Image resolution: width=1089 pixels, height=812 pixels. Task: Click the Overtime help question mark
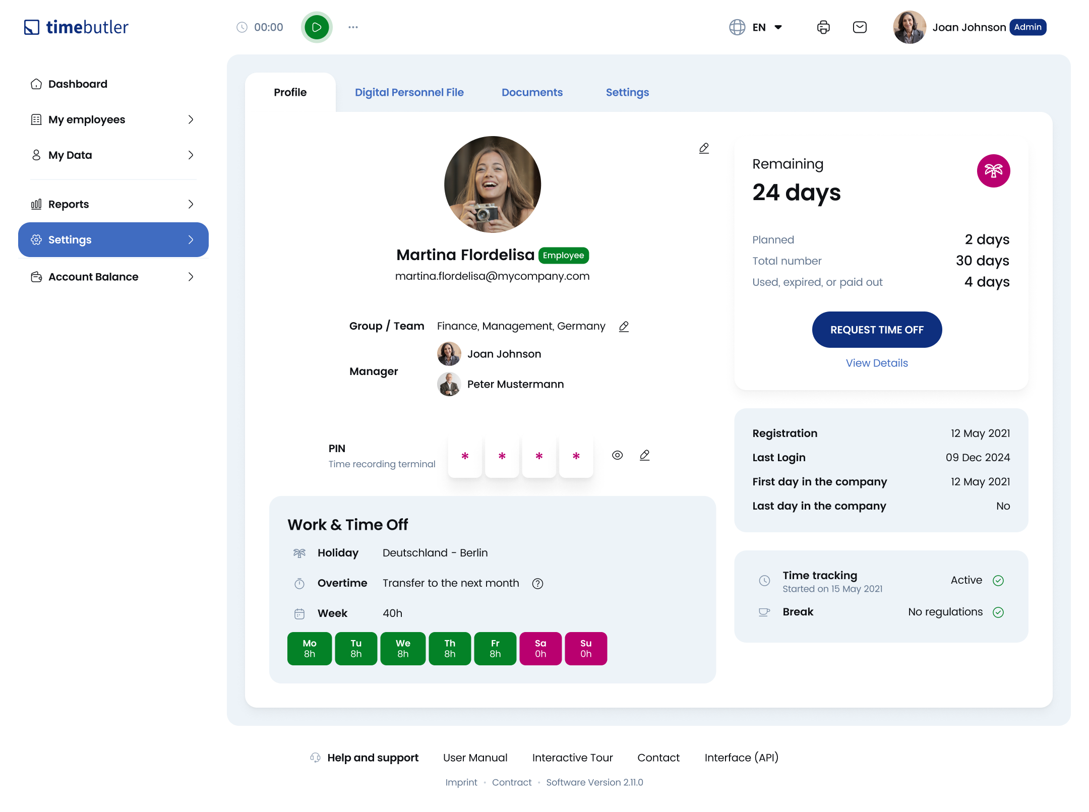click(537, 584)
